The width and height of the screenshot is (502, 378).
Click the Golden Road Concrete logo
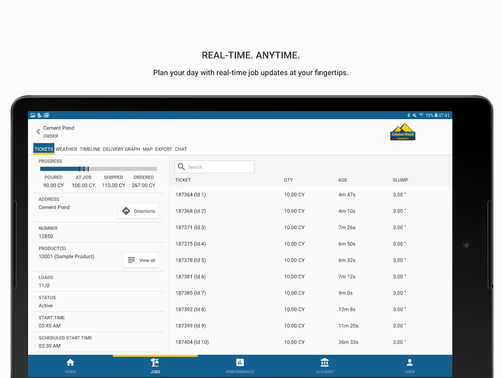pos(403,132)
